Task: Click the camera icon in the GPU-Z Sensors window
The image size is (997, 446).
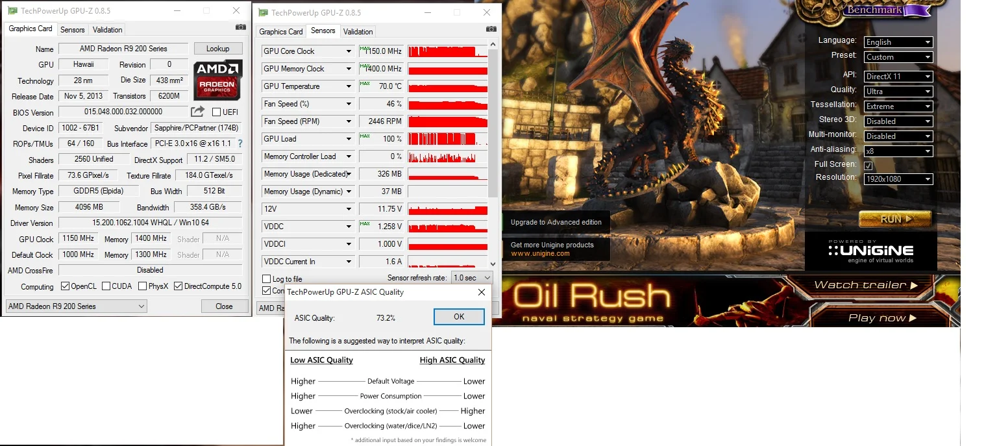Action: point(491,29)
